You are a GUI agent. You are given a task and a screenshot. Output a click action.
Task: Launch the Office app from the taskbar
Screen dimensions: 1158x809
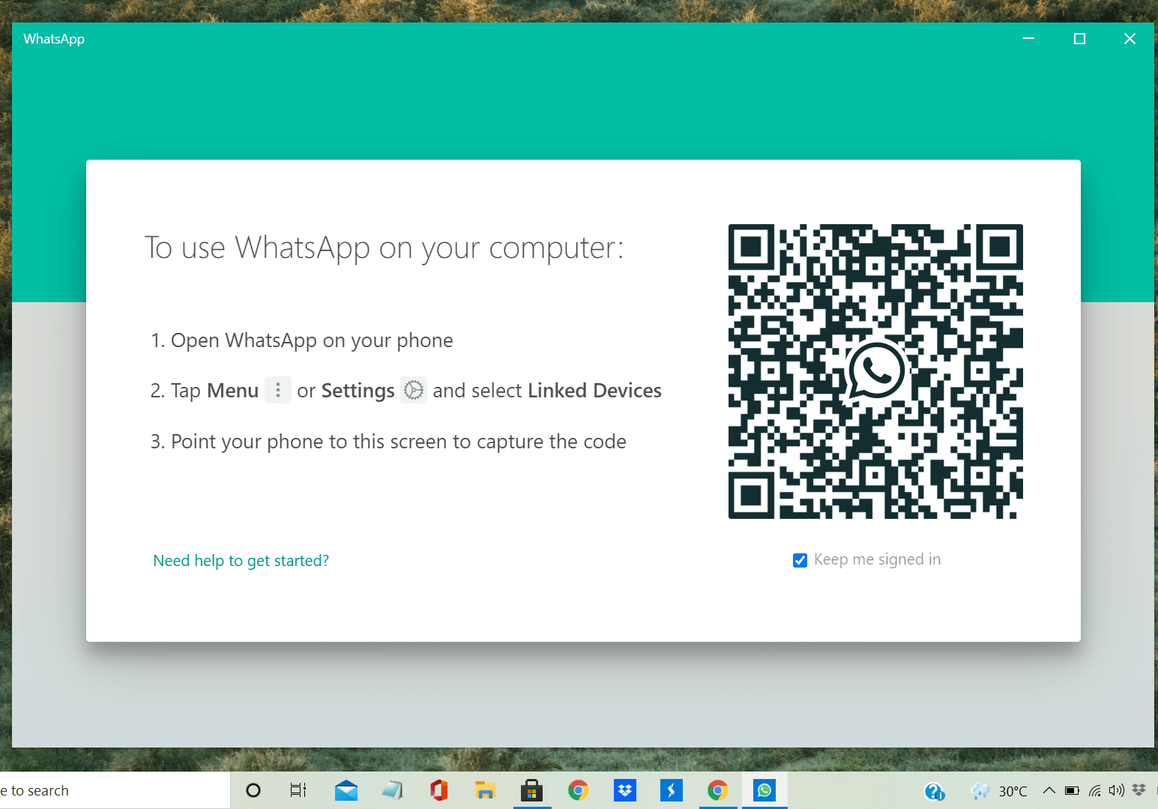[x=438, y=790]
